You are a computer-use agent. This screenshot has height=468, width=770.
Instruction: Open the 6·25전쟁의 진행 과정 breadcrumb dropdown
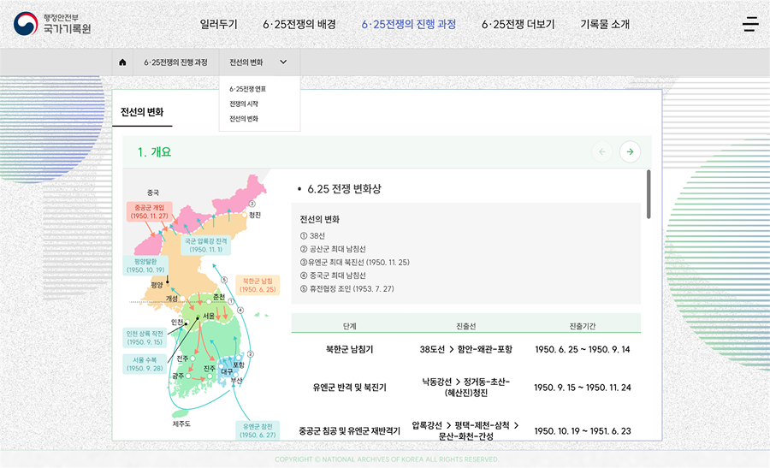(175, 62)
